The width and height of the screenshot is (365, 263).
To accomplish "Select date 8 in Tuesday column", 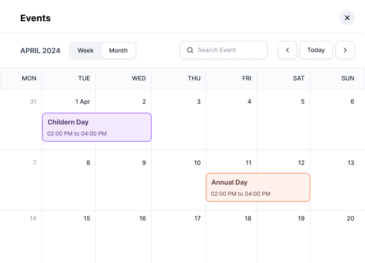I will [x=88, y=163].
